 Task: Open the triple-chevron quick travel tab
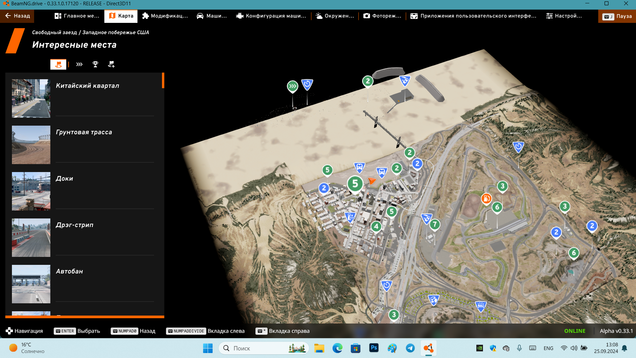[79, 64]
